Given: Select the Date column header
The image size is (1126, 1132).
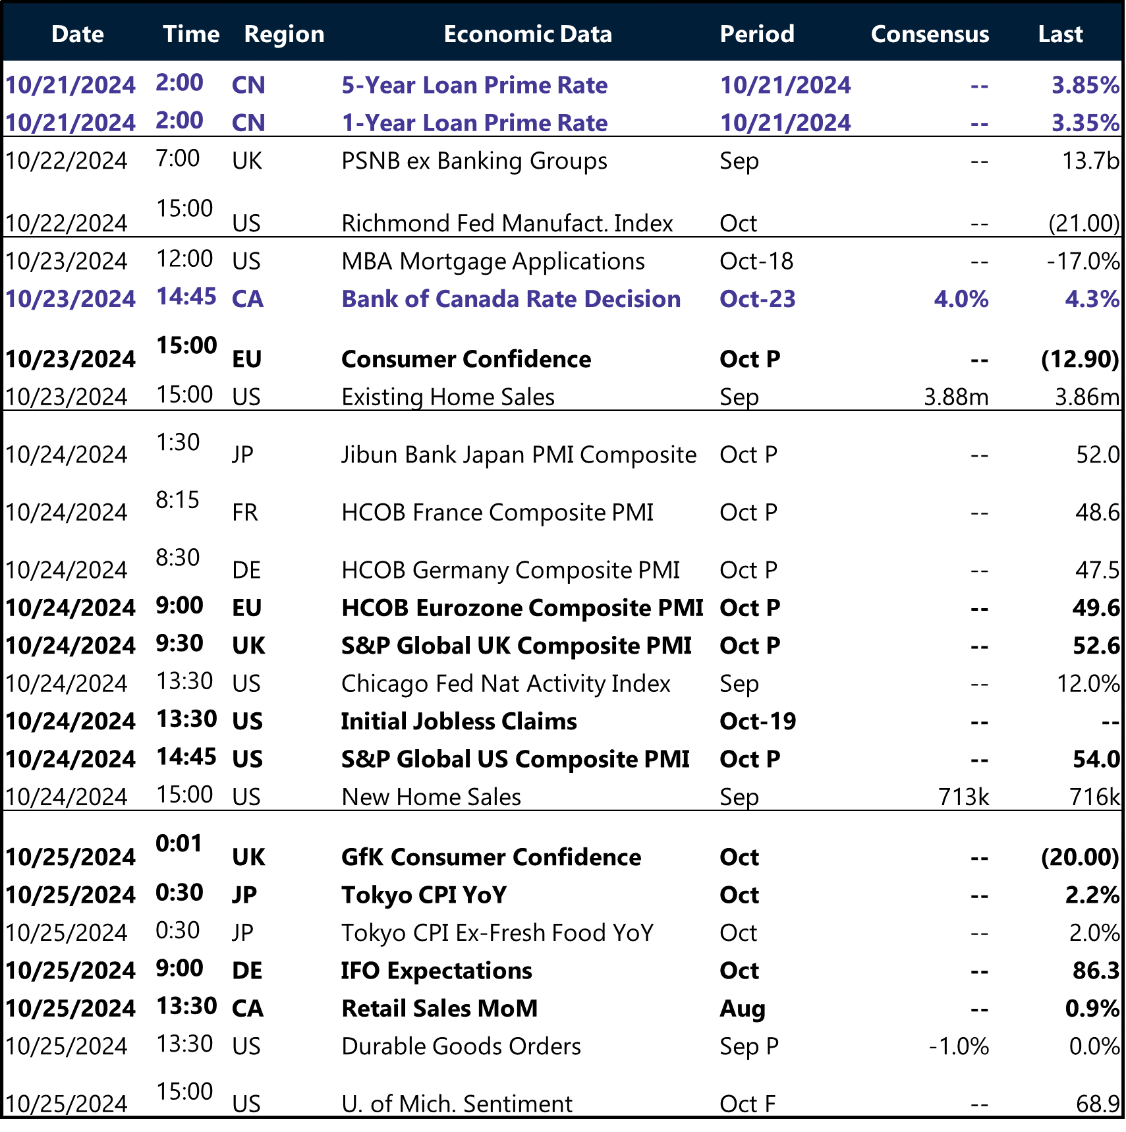Looking at the screenshot, I should [x=77, y=34].
